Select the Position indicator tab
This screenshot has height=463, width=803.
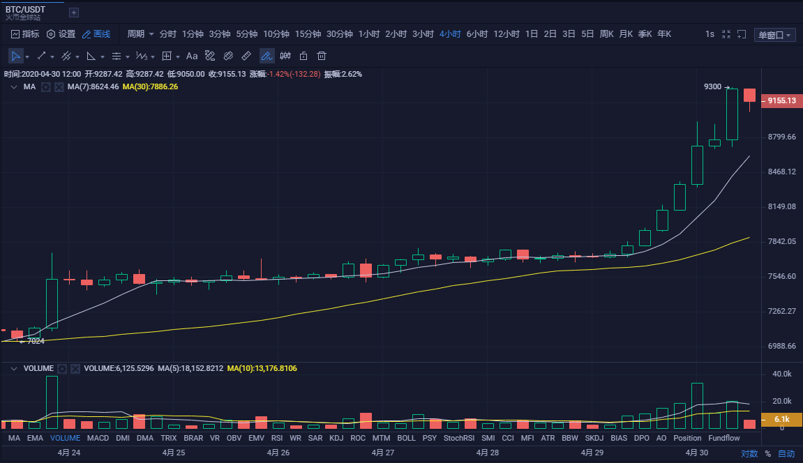(x=687, y=438)
